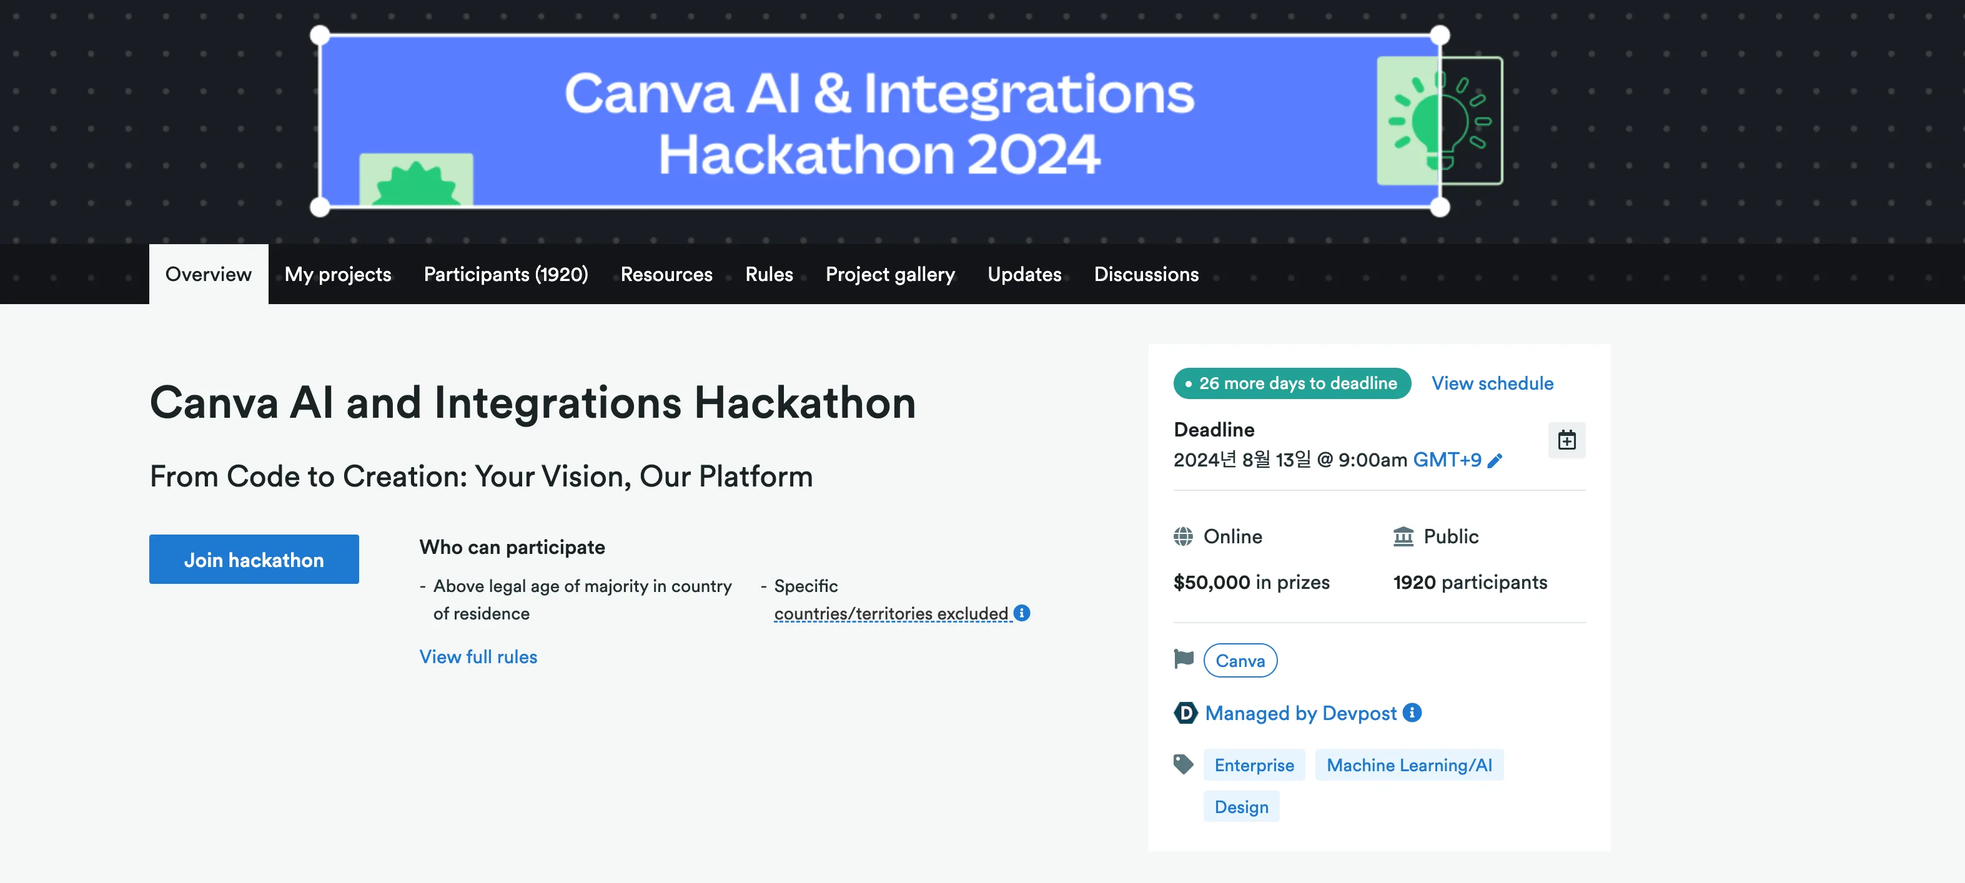Click the institution icon beside Public
The height and width of the screenshot is (883, 1965).
pos(1403,537)
